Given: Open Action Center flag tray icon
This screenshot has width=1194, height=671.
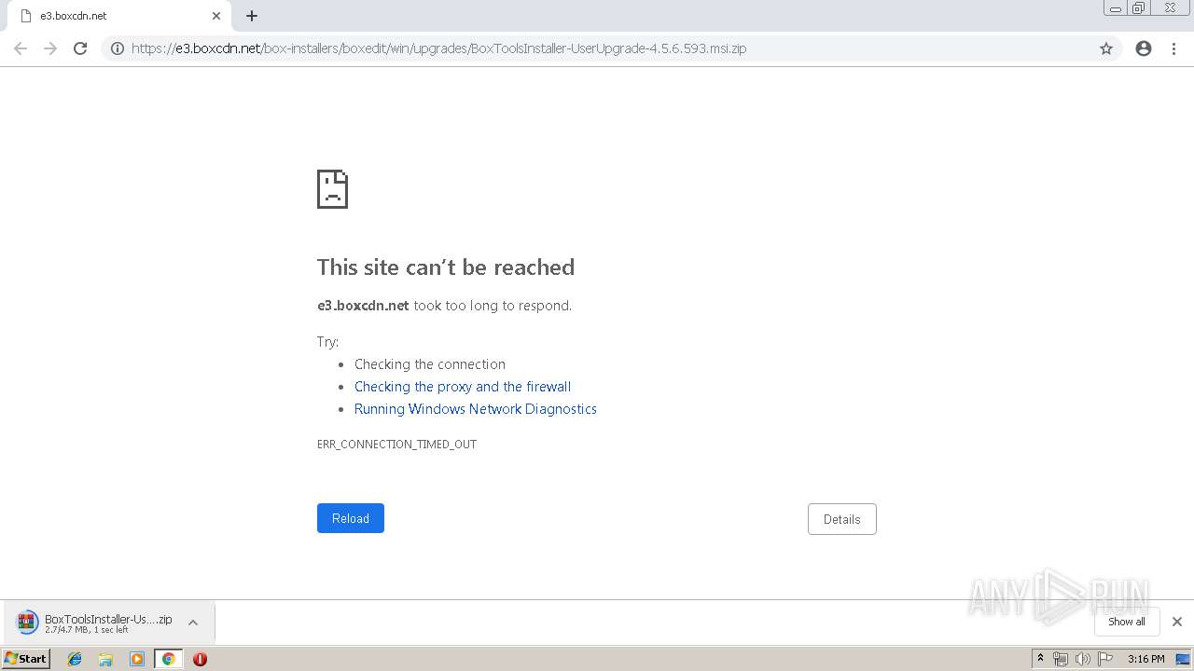Looking at the screenshot, I should (1105, 659).
